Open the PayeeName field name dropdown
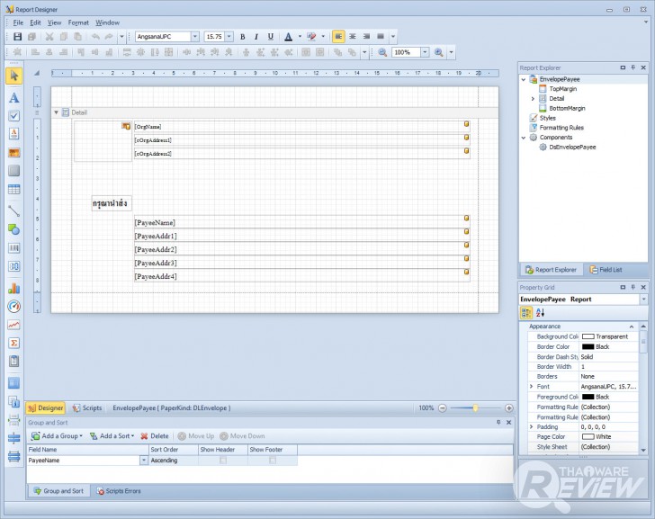The width and height of the screenshot is (655, 519). coord(143,461)
